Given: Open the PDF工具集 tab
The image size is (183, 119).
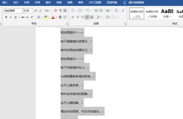Looking at the screenshot, I should tap(95, 2).
